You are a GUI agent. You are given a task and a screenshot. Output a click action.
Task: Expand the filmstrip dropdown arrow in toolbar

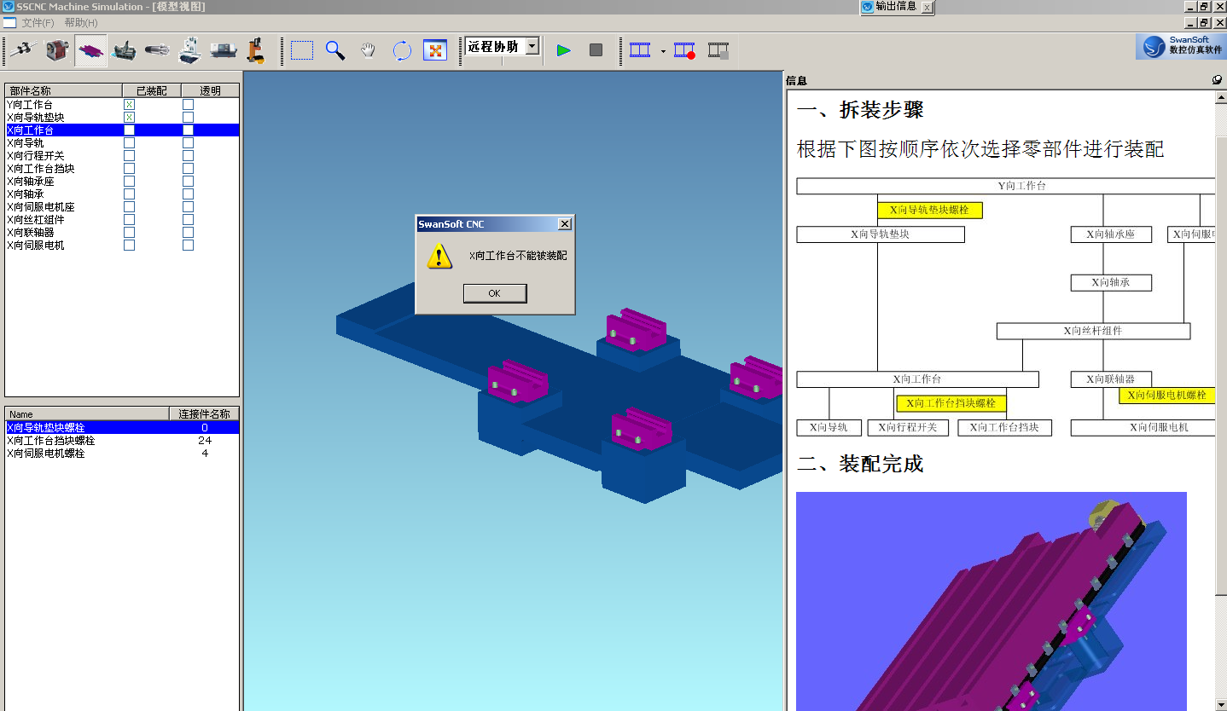pos(663,52)
